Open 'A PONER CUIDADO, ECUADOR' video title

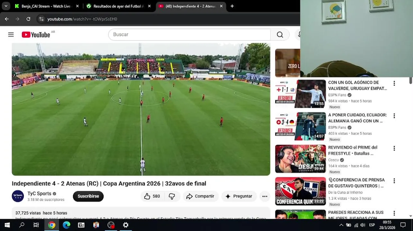(x=357, y=118)
